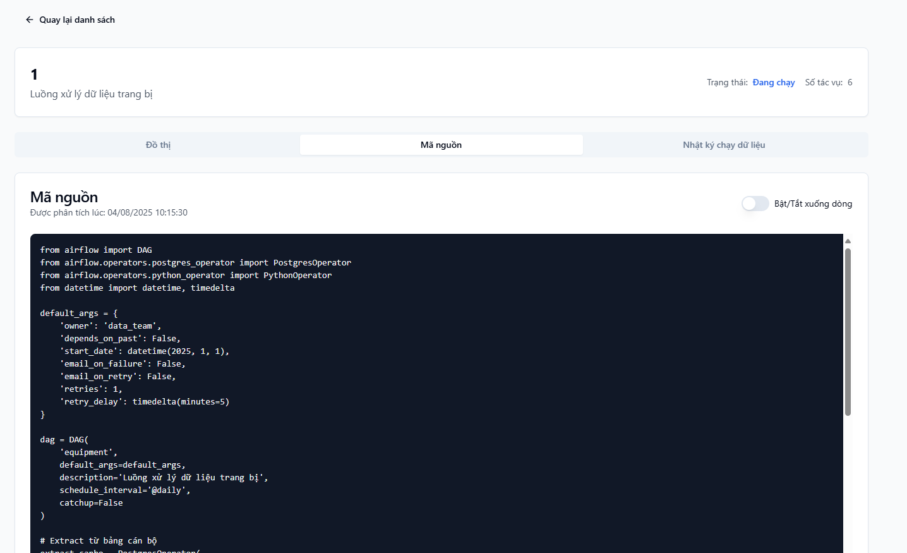Click the 'Đang chạy' status text
The height and width of the screenshot is (553, 907).
[x=774, y=82]
